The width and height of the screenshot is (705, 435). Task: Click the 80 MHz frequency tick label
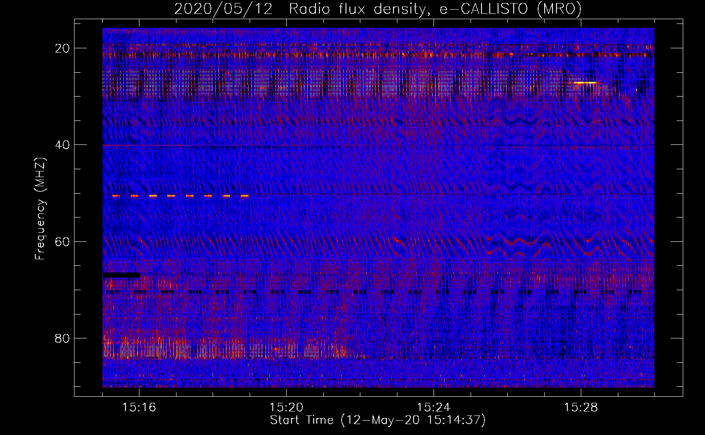point(62,338)
